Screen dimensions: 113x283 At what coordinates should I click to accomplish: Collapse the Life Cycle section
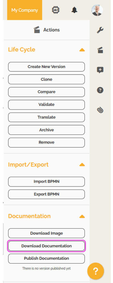tap(82, 50)
